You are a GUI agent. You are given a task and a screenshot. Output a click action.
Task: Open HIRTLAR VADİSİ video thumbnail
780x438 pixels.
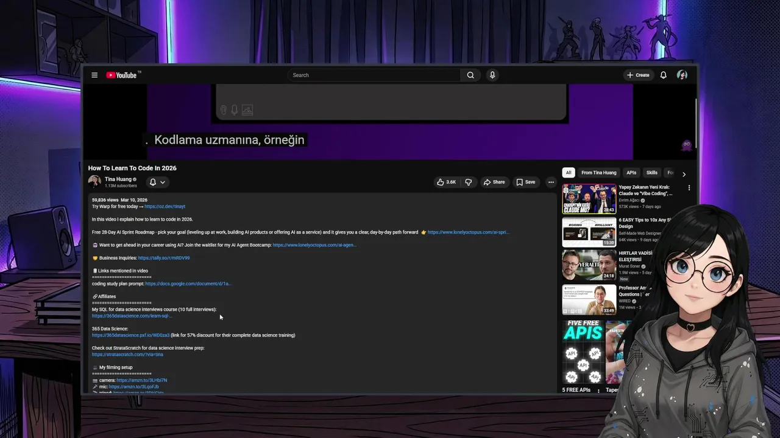[589, 265]
